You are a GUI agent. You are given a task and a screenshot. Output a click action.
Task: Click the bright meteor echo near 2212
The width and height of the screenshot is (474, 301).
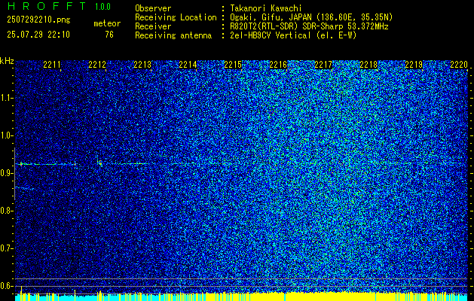point(99,163)
